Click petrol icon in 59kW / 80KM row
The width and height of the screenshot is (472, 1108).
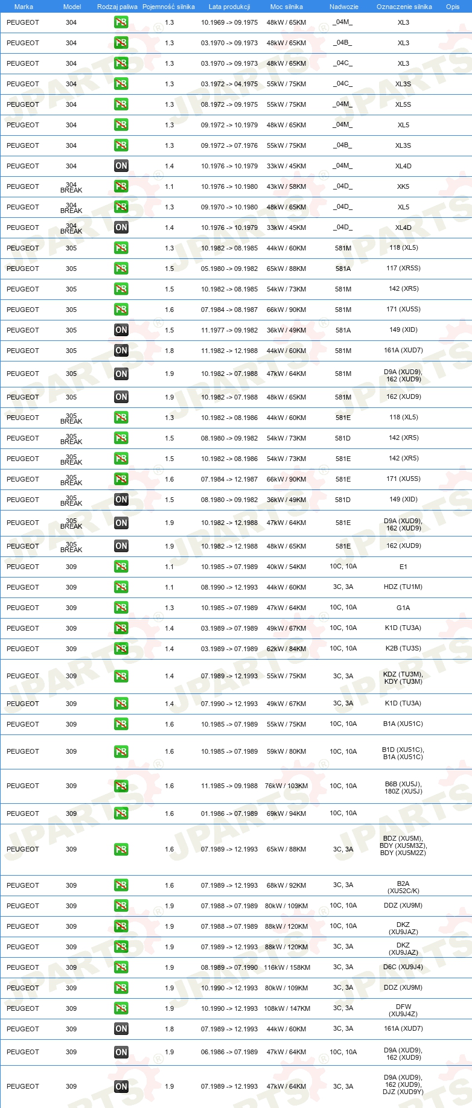tap(121, 752)
